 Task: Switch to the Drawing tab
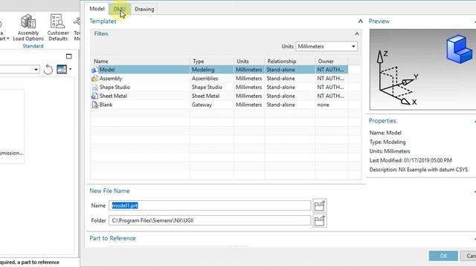click(x=144, y=9)
